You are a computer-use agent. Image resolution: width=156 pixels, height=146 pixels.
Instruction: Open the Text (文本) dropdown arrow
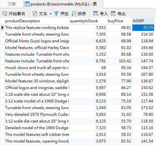pyautogui.click(x=51, y=14)
